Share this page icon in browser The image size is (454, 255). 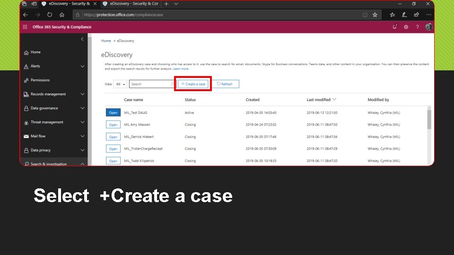point(416,15)
